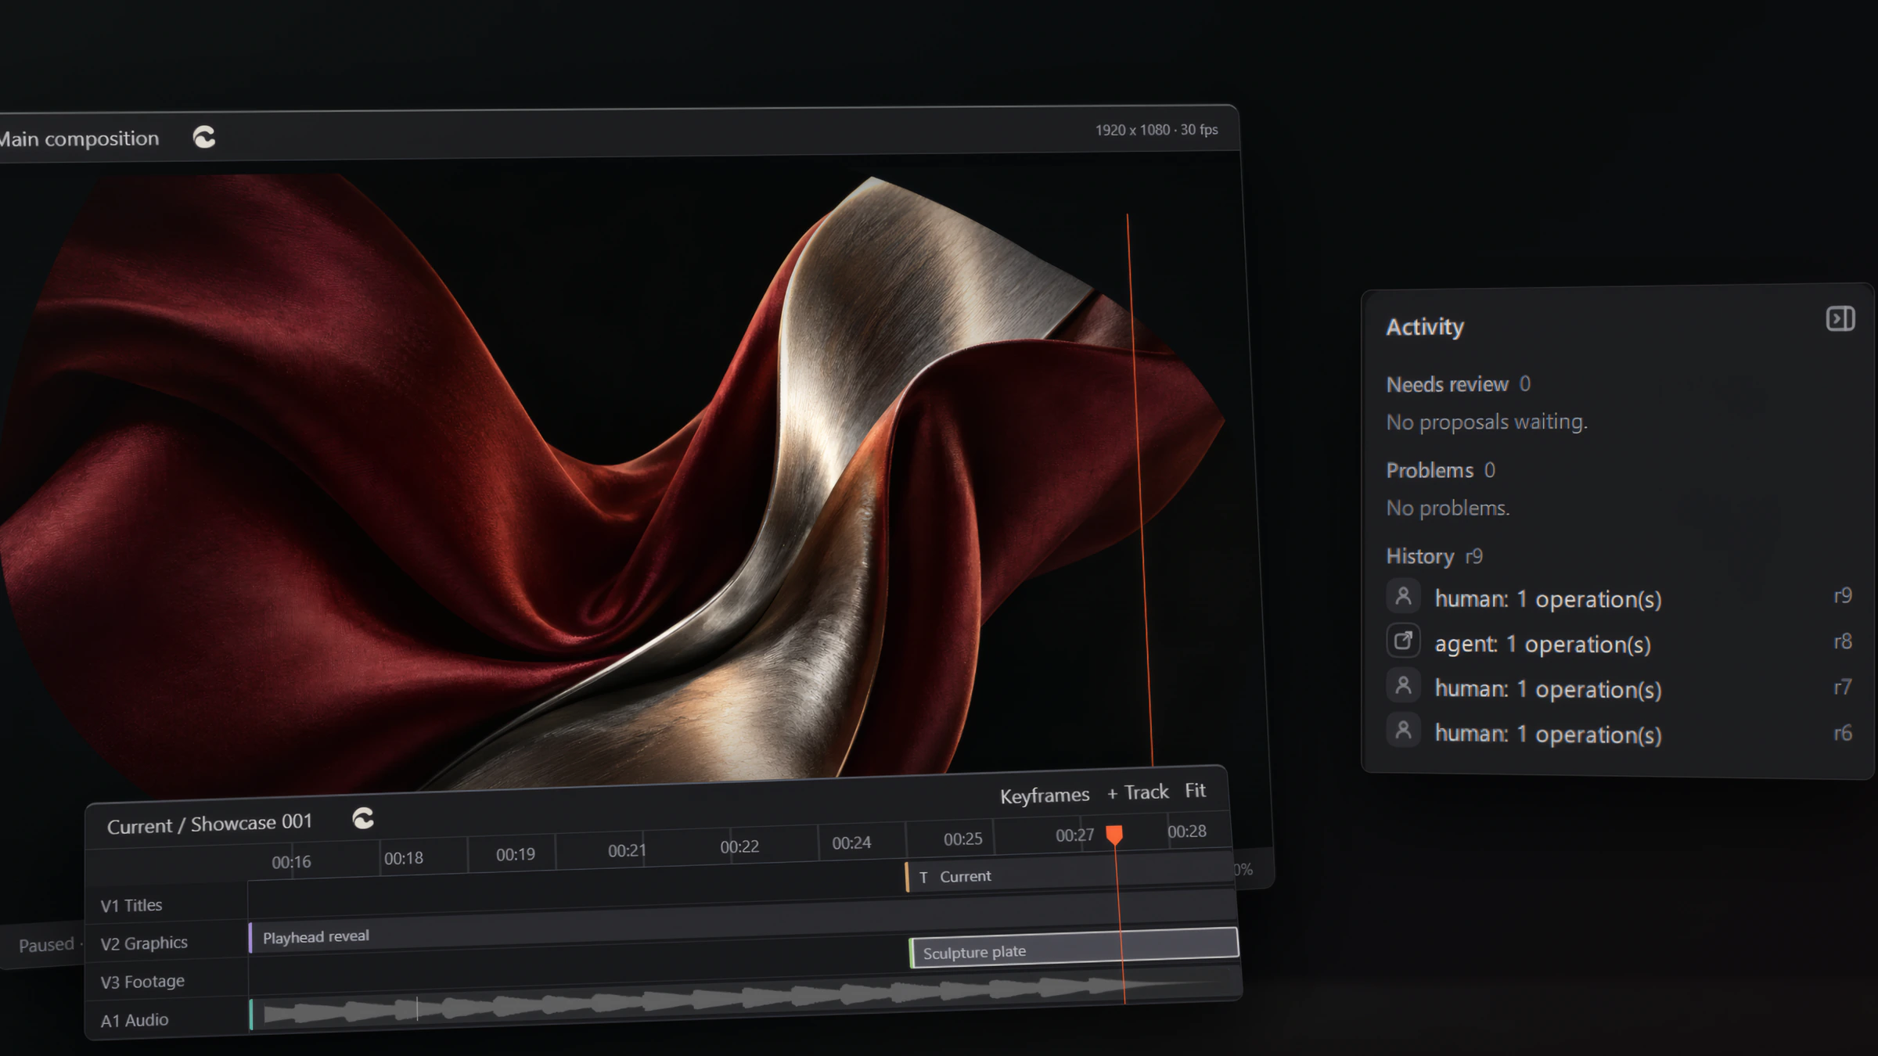
Task: Select the Sculpture plate clip
Action: coord(1074,947)
